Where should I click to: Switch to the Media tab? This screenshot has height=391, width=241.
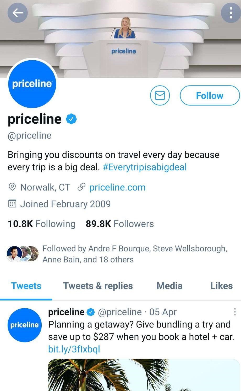click(x=169, y=286)
